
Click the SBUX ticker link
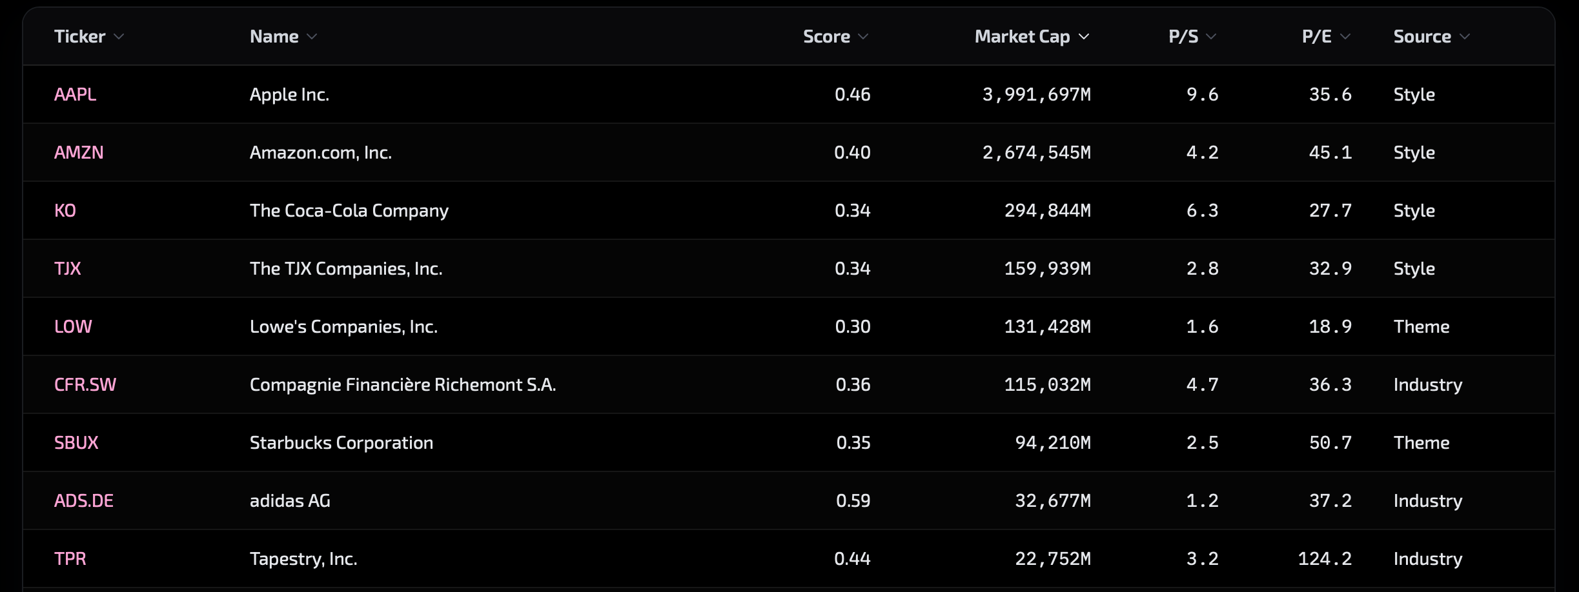(76, 443)
